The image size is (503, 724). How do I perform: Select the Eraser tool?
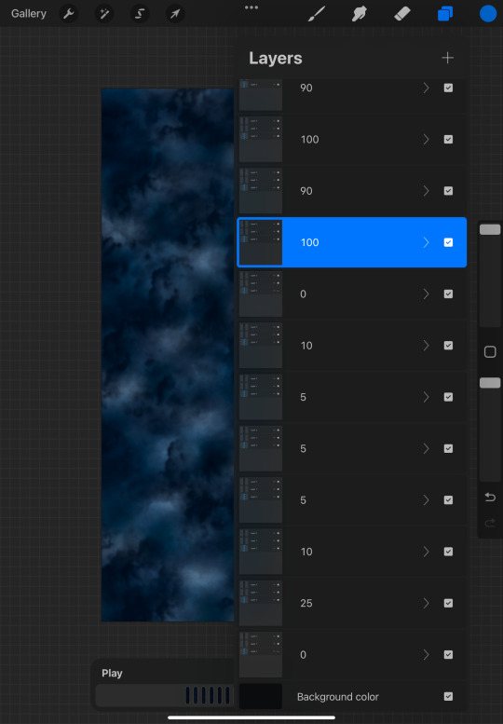point(402,14)
